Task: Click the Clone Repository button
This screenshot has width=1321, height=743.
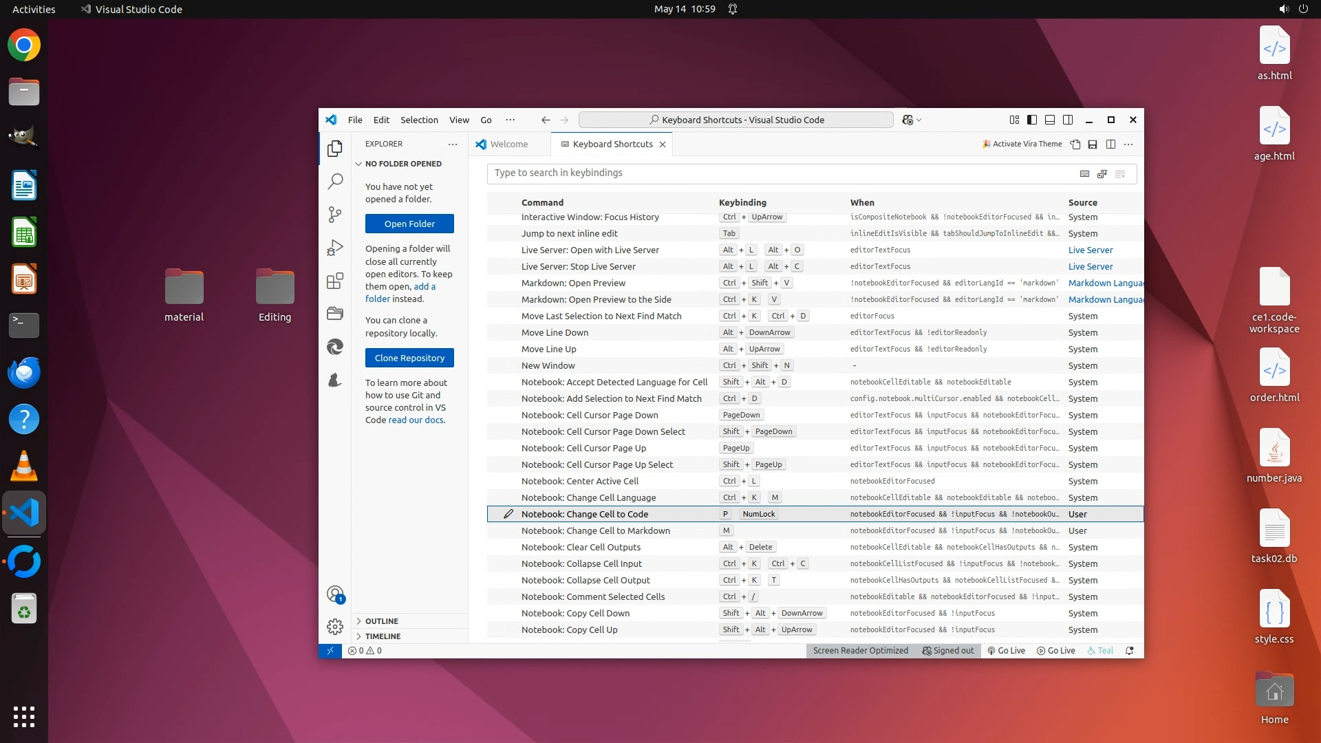Action: (409, 358)
